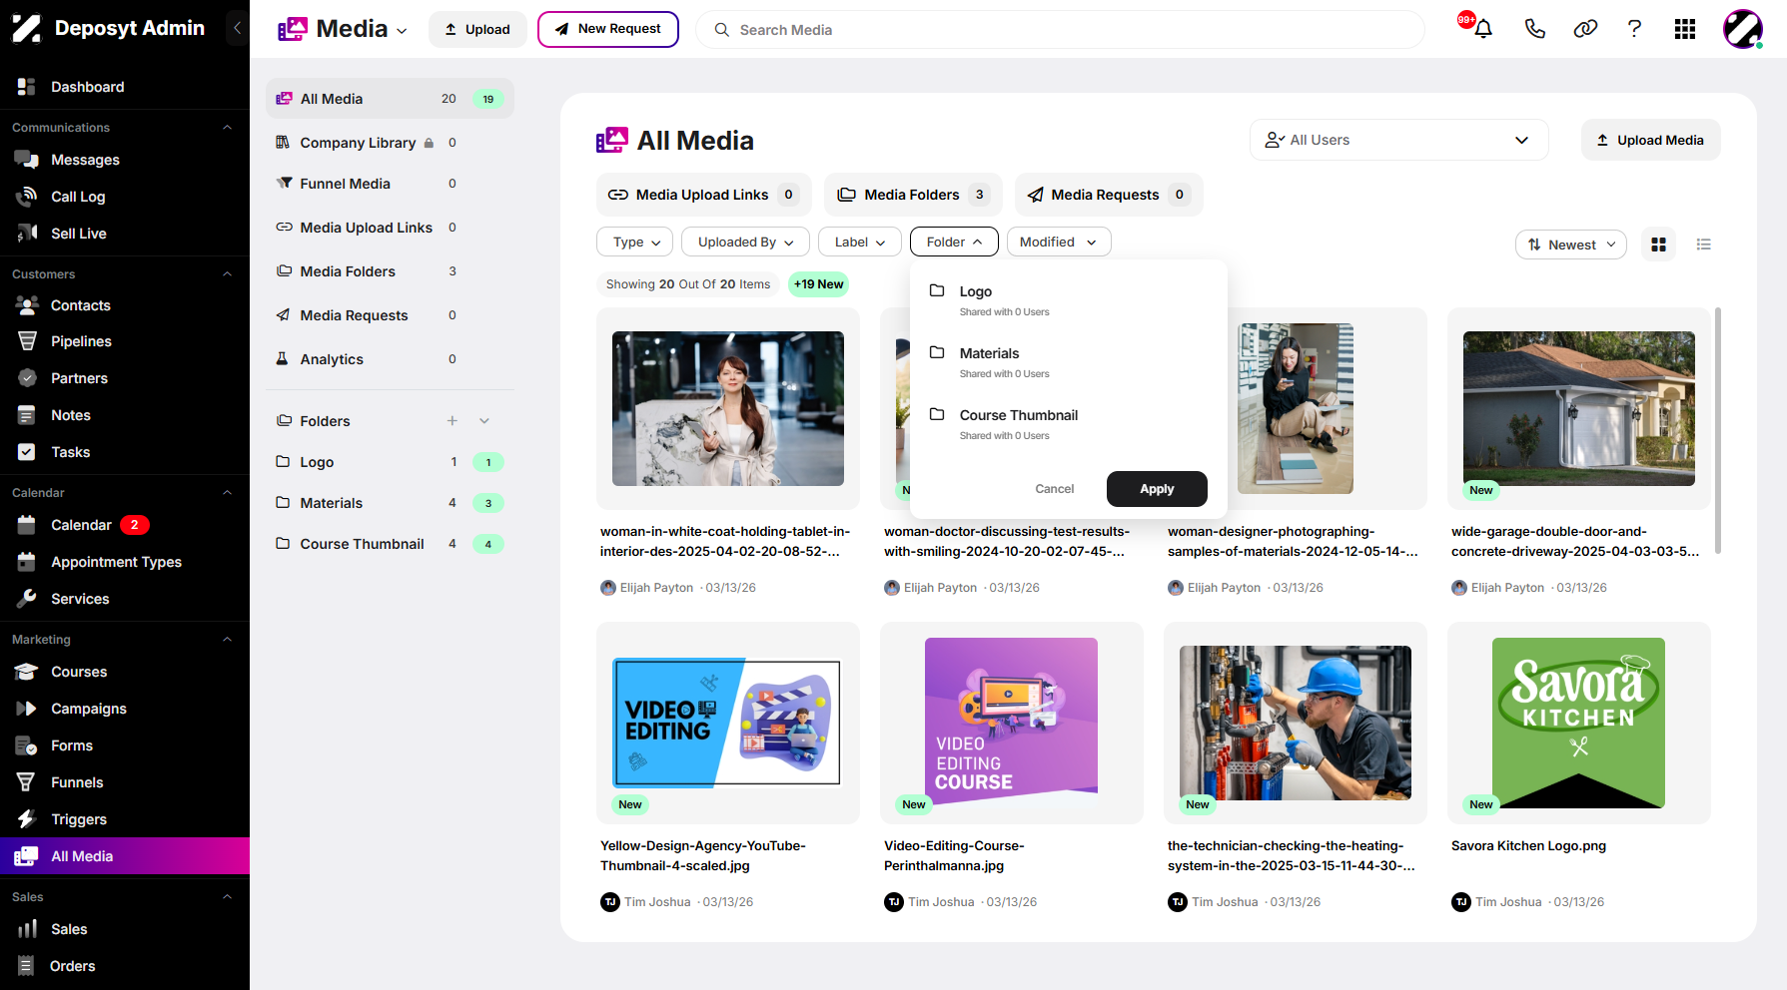Cancel the folder filter popup
Image resolution: width=1787 pixels, height=990 pixels.
click(1055, 489)
